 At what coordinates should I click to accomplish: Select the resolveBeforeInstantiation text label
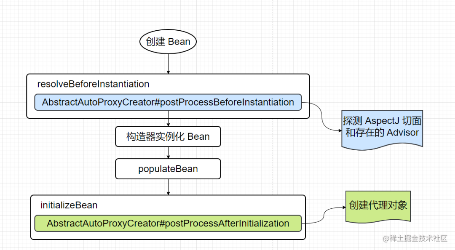(93, 84)
